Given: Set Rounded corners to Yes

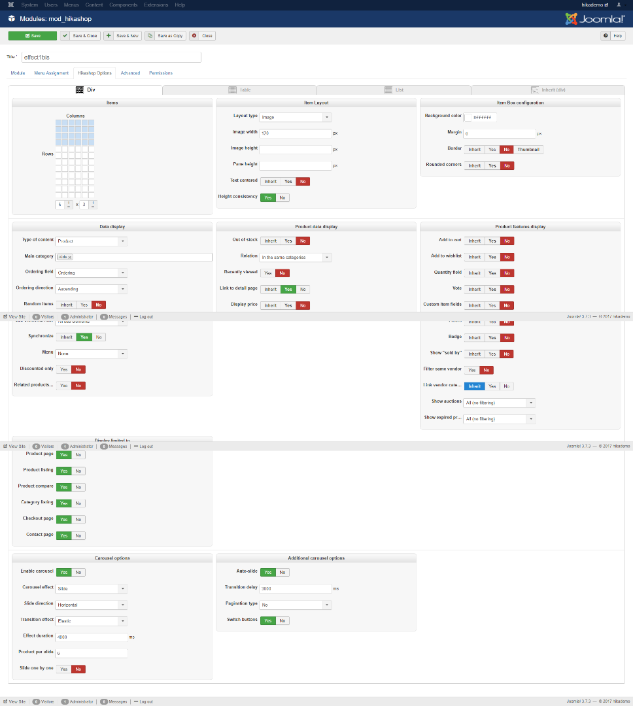Looking at the screenshot, I should pos(492,165).
